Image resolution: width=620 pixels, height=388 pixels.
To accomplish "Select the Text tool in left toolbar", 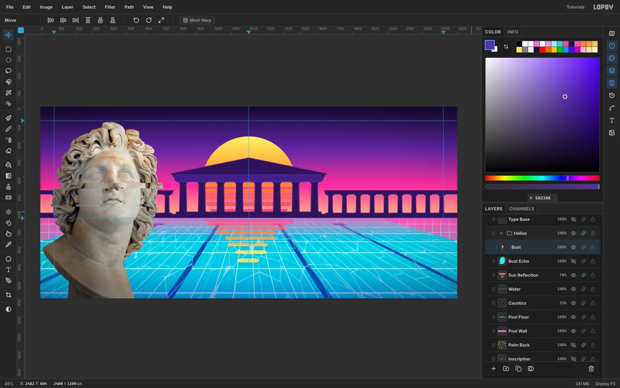I will coord(9,270).
